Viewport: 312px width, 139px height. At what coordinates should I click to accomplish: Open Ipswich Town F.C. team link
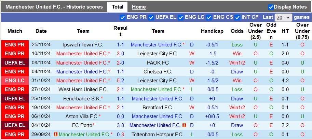point(83,45)
